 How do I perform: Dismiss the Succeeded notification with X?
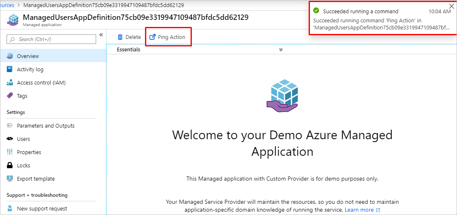pos(451,6)
